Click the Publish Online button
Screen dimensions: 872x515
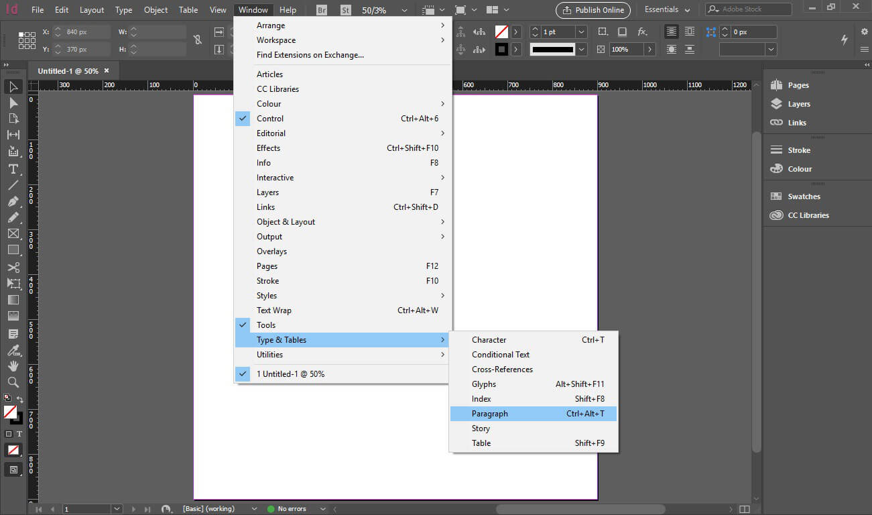point(593,10)
